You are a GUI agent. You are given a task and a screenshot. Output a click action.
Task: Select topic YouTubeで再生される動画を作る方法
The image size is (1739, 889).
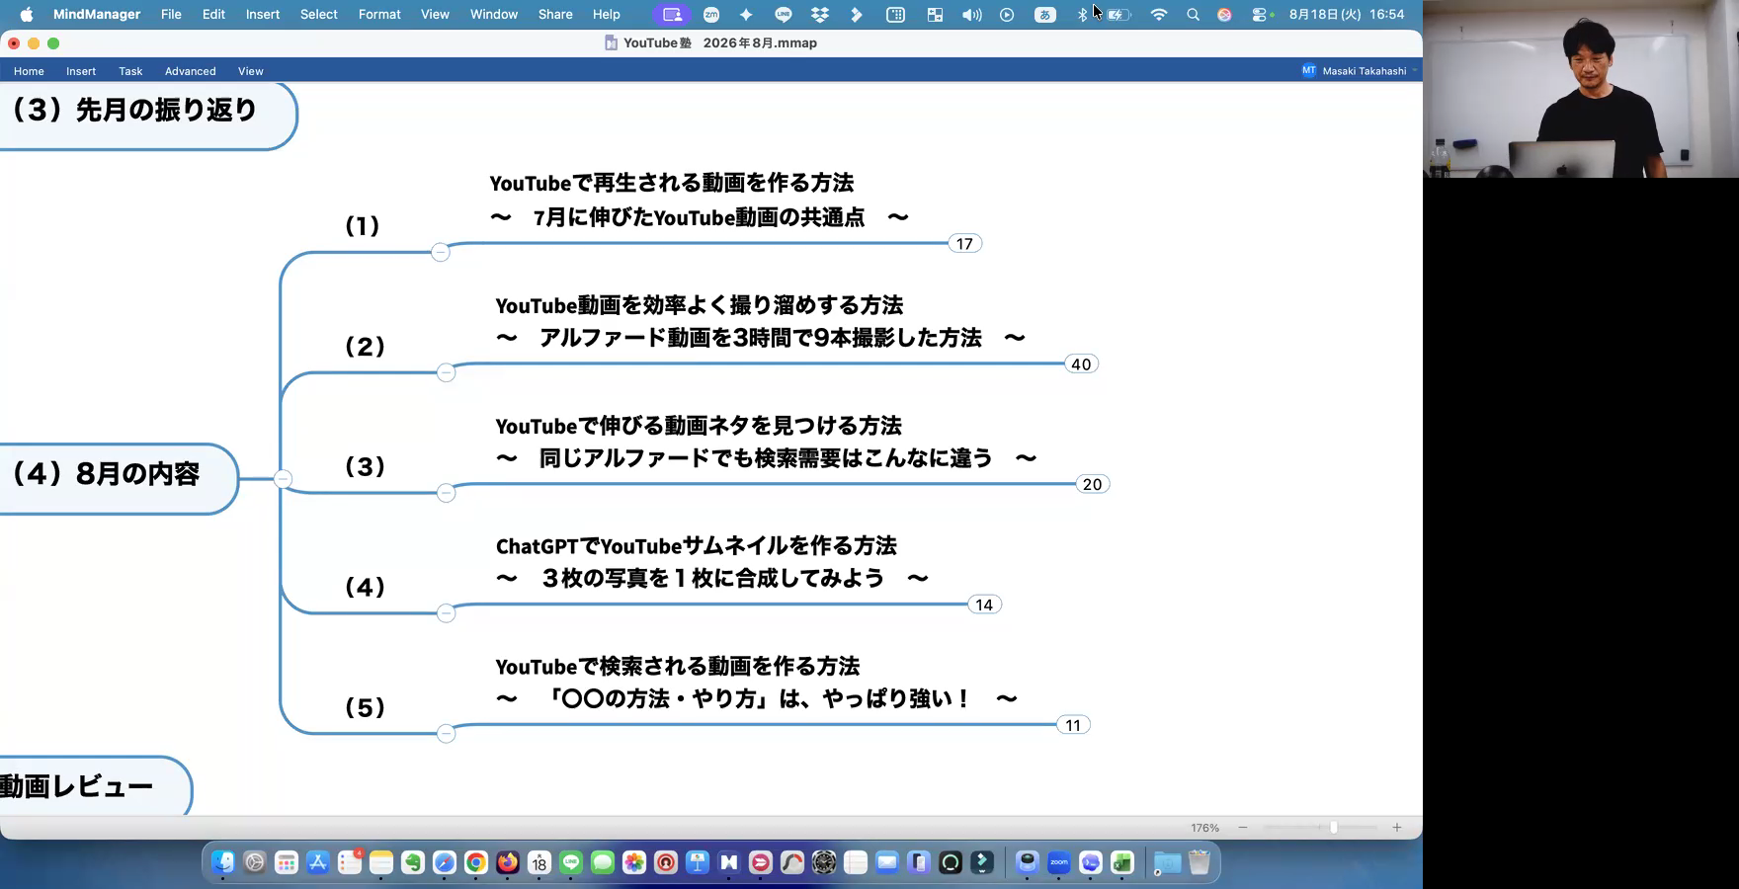click(699, 200)
